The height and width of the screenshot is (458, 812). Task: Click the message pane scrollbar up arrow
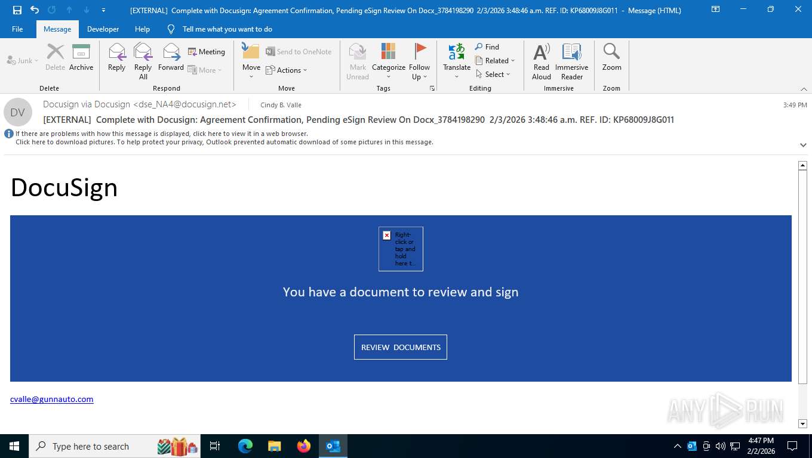click(x=802, y=165)
